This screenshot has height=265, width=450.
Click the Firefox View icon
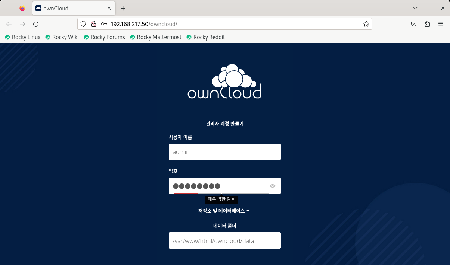click(22, 8)
